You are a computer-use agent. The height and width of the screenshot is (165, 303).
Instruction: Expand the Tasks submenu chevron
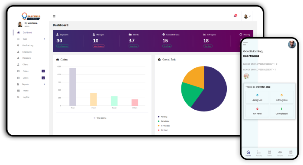coord(44,39)
